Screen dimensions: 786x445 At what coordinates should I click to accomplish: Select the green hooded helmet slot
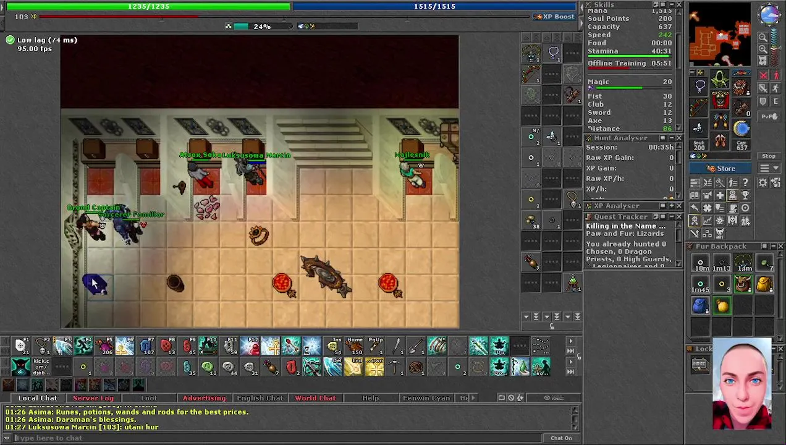point(720,79)
